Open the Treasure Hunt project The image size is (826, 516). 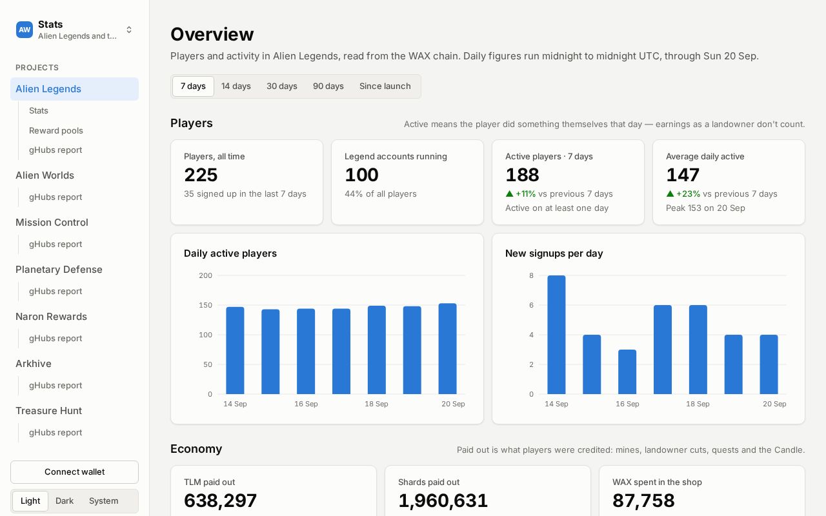tap(48, 411)
